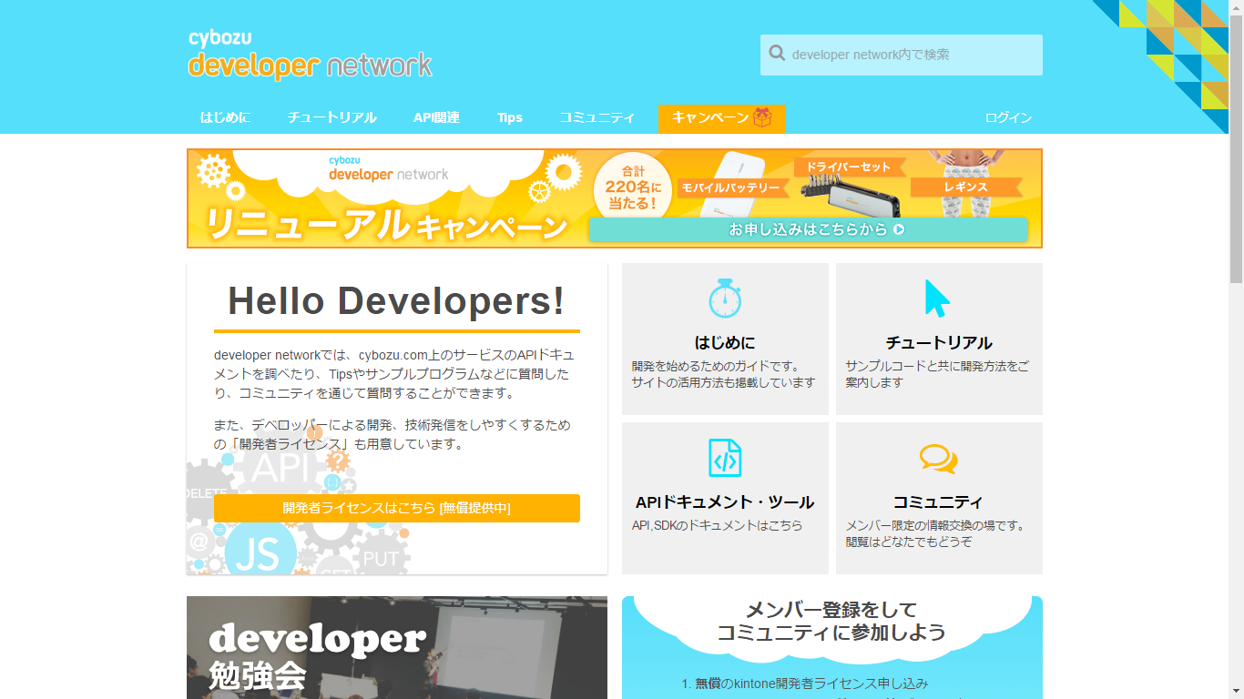Click the ドライバーセット prize label
The height and width of the screenshot is (699, 1244).
tap(850, 167)
